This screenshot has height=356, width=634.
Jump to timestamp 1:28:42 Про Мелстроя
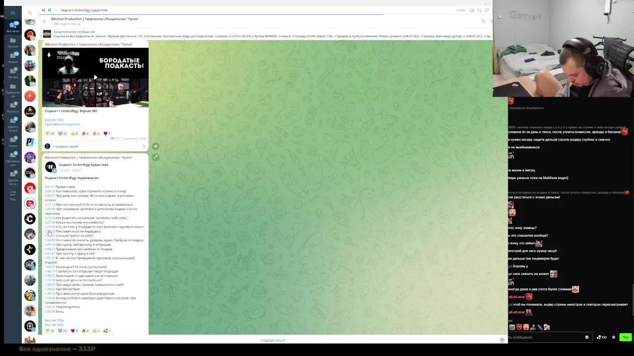coord(50,289)
